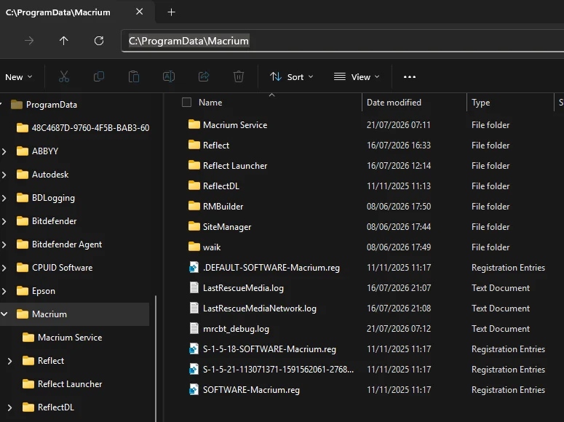Sort files by Date modified column
This screenshot has height=422, width=564.
[x=394, y=103]
